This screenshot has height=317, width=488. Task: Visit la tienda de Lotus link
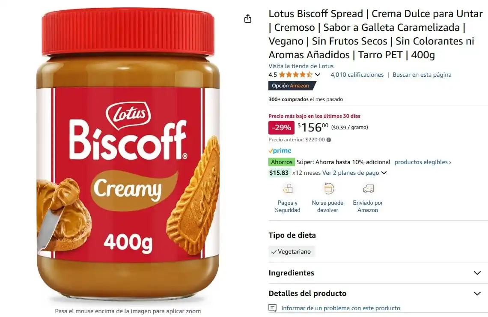(x=301, y=66)
